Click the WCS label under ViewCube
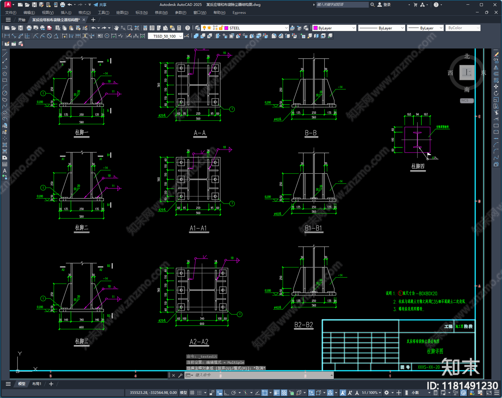This screenshot has height=398, width=502. (x=467, y=101)
